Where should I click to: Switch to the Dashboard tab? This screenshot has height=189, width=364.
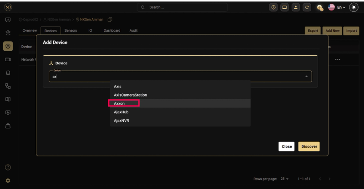112,30
